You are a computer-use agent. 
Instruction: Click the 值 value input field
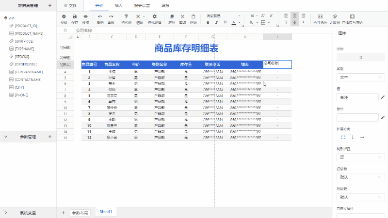357,97
